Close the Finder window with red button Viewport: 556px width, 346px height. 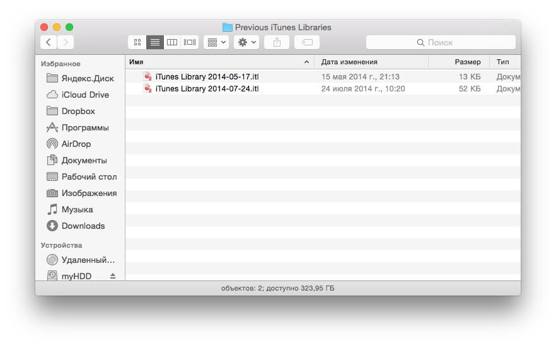(x=44, y=27)
